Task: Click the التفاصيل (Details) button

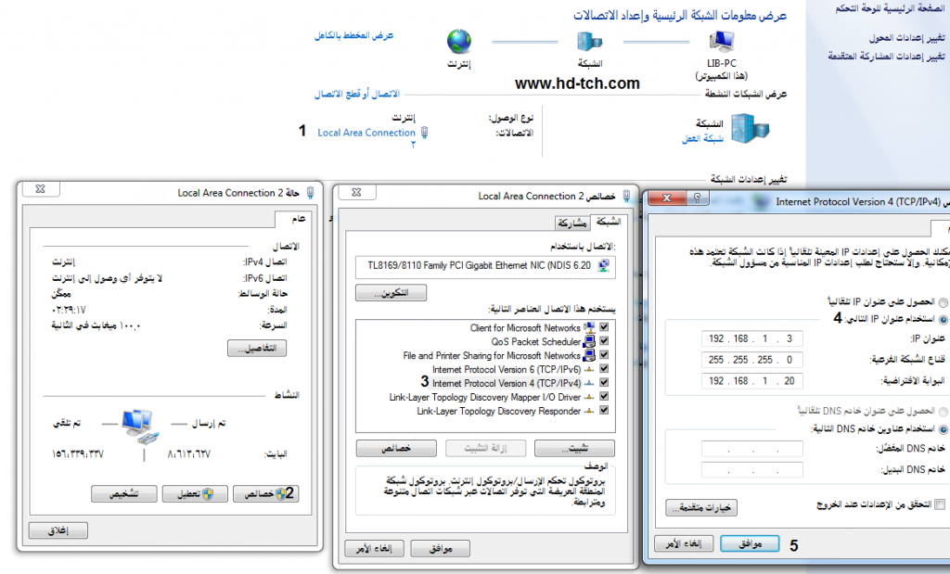Action: click(258, 349)
